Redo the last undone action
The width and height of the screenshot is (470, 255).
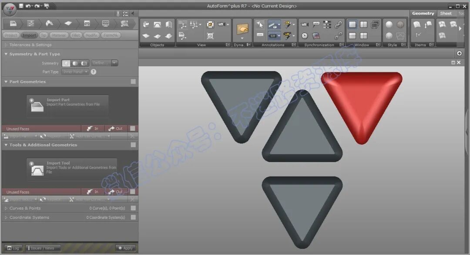point(37,6)
